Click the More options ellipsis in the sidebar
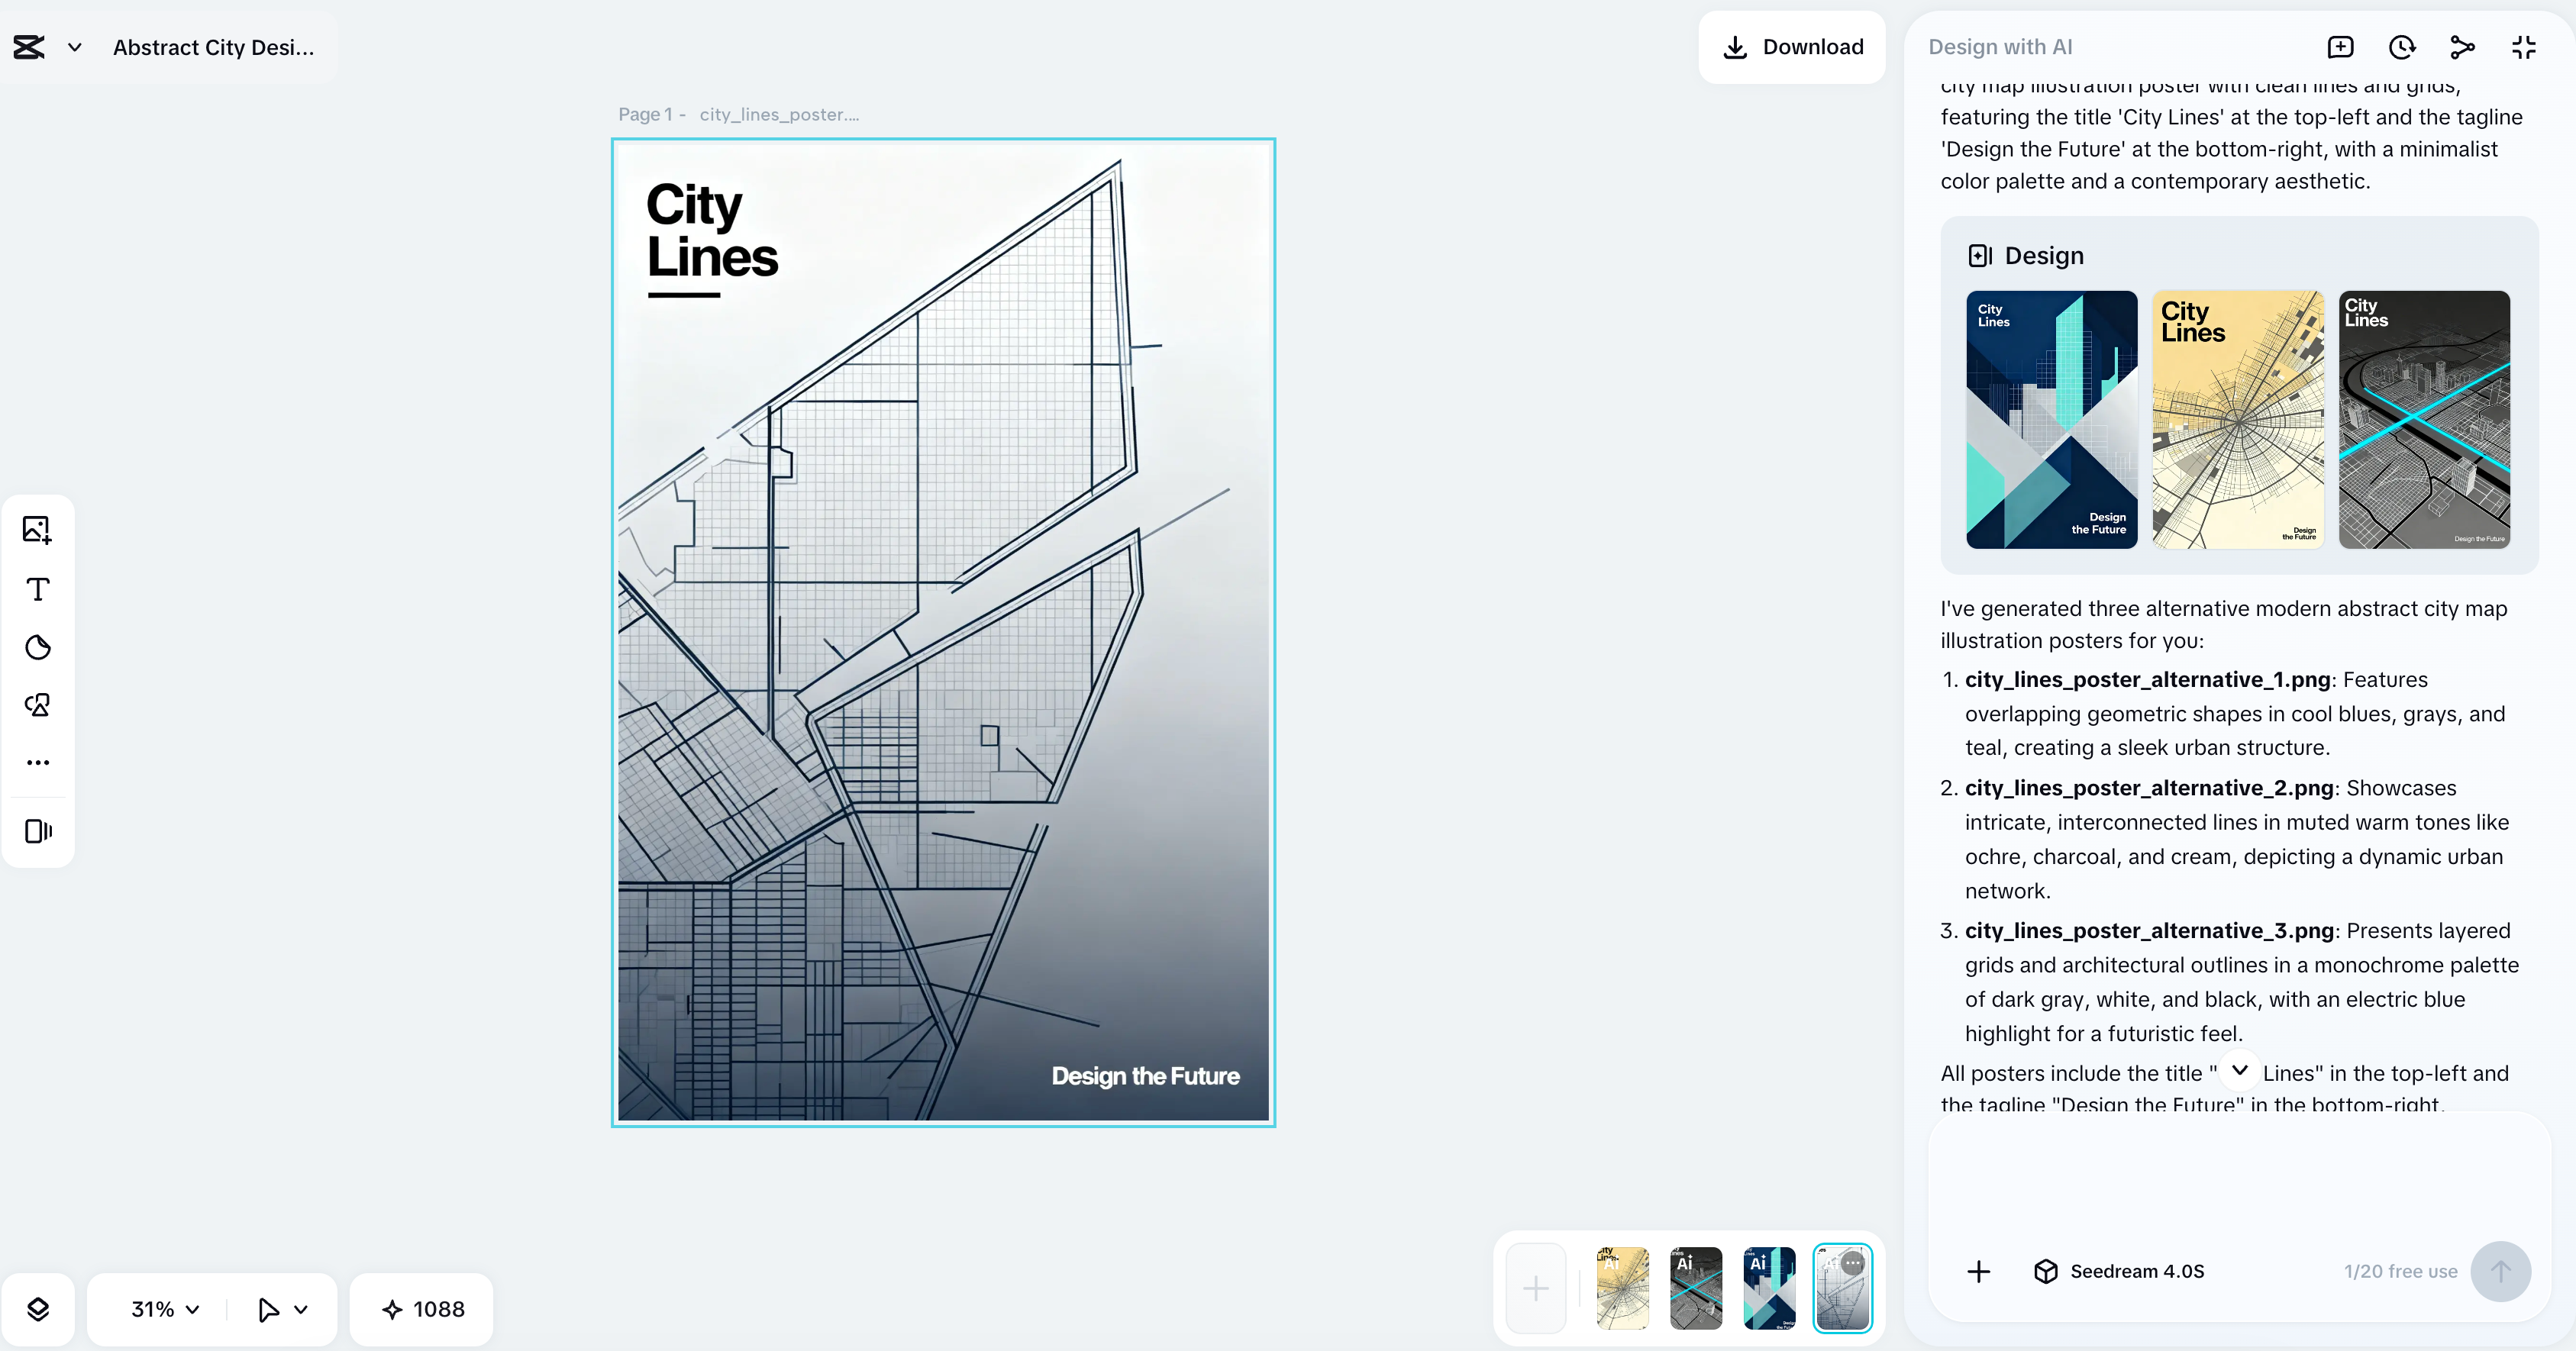The image size is (2576, 1351). (37, 762)
